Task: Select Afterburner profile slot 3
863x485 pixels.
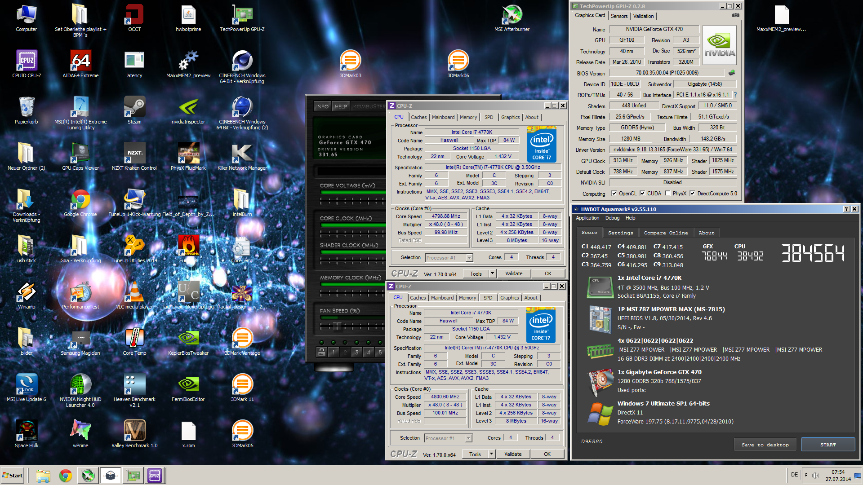Action: click(x=357, y=353)
